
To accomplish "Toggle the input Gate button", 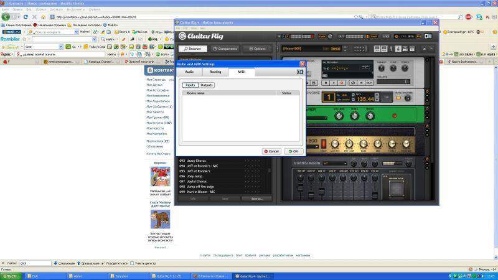I will point(322,36).
